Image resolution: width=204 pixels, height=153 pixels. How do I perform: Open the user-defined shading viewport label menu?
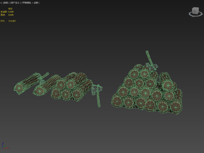(15, 3)
